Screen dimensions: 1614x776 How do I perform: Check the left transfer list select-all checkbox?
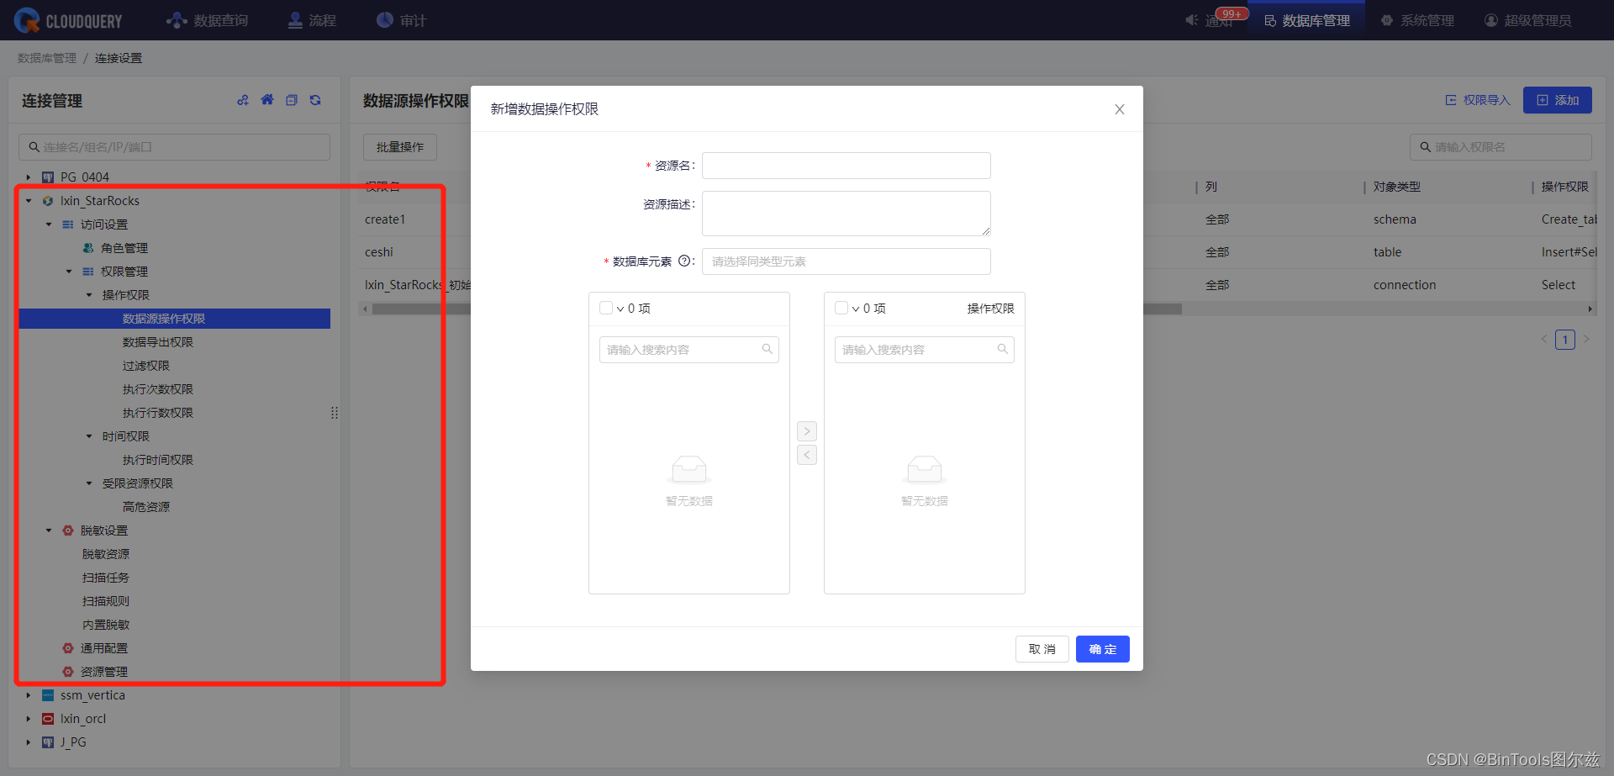coord(606,308)
